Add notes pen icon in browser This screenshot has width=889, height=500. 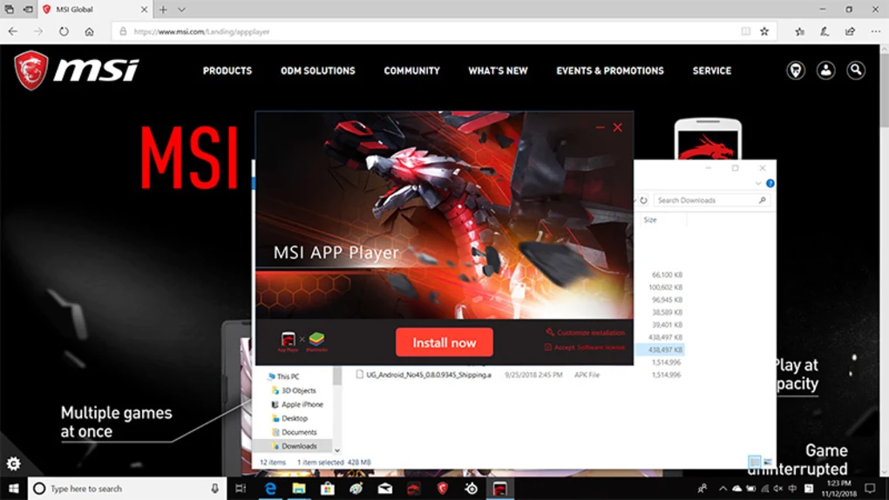click(x=825, y=31)
